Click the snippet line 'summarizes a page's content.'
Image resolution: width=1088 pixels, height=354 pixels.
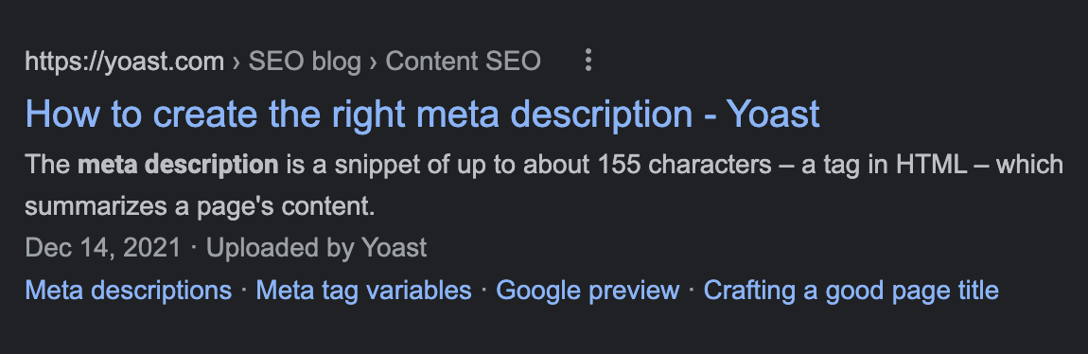pos(200,206)
